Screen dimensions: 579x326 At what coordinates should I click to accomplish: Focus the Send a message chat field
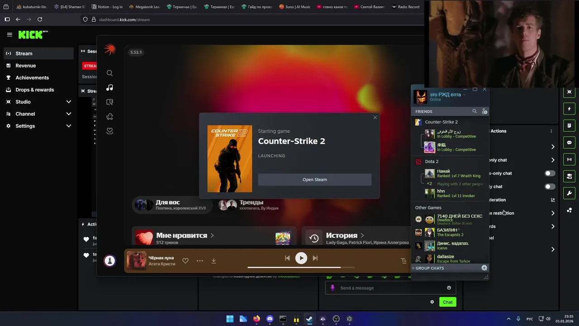390,288
